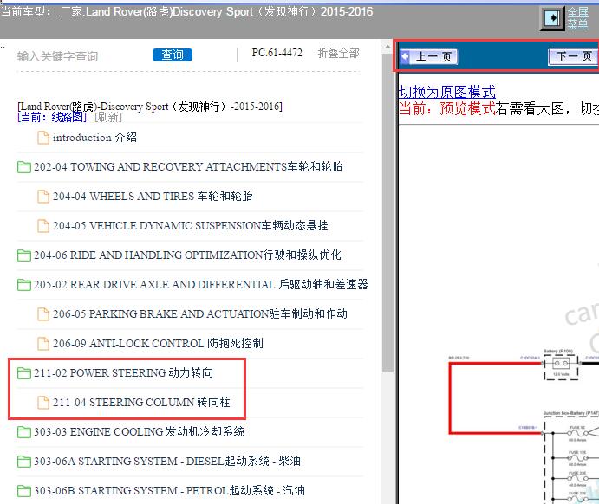Select 202-04 TOWING AND RECOVERY ATTACHMENTS row
Image resolution: width=599 pixels, height=504 pixels.
[188, 167]
